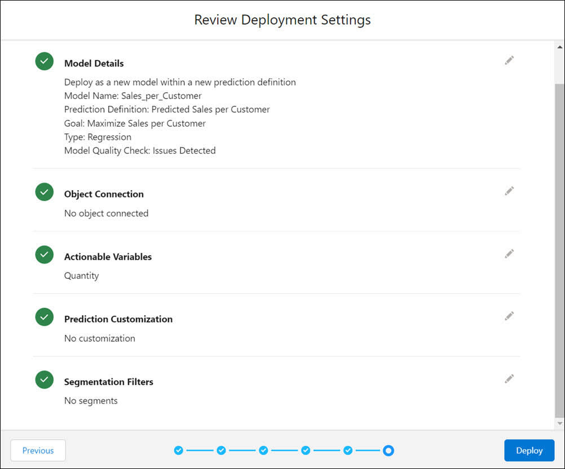Select current final step circle in progress indicator

click(389, 450)
